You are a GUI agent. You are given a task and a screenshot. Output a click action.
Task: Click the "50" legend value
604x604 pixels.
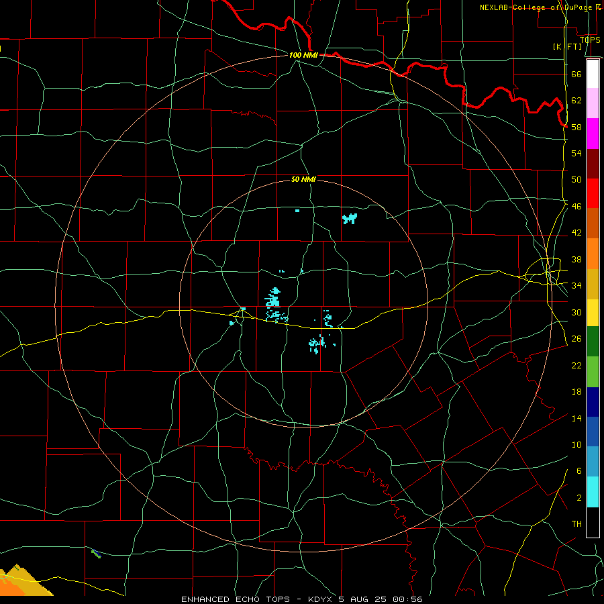coord(576,179)
